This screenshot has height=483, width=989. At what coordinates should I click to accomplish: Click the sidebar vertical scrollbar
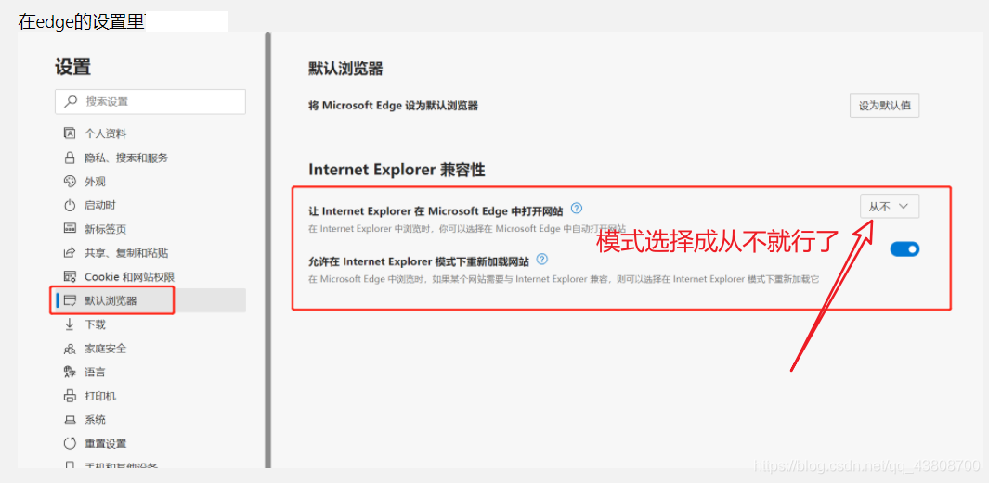point(267,250)
